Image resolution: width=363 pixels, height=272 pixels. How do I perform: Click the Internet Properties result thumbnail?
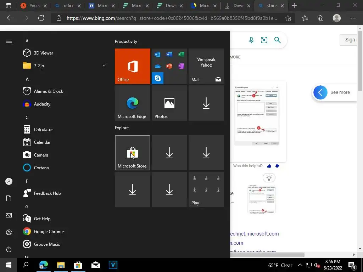[x=257, y=115]
